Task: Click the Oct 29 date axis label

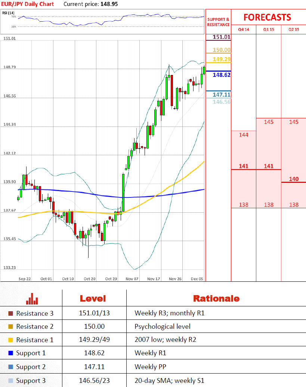Action: point(111,279)
